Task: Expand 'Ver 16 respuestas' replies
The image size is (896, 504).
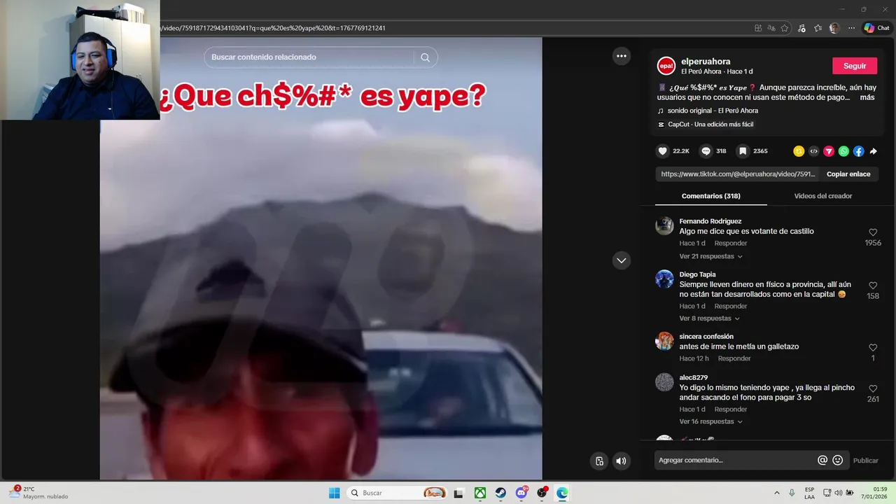Action: pos(710,421)
